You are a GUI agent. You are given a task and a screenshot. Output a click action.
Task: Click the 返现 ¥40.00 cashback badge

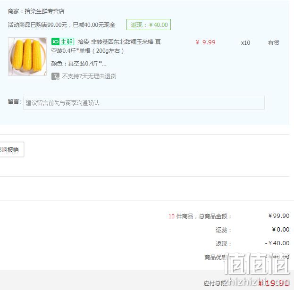click(149, 25)
